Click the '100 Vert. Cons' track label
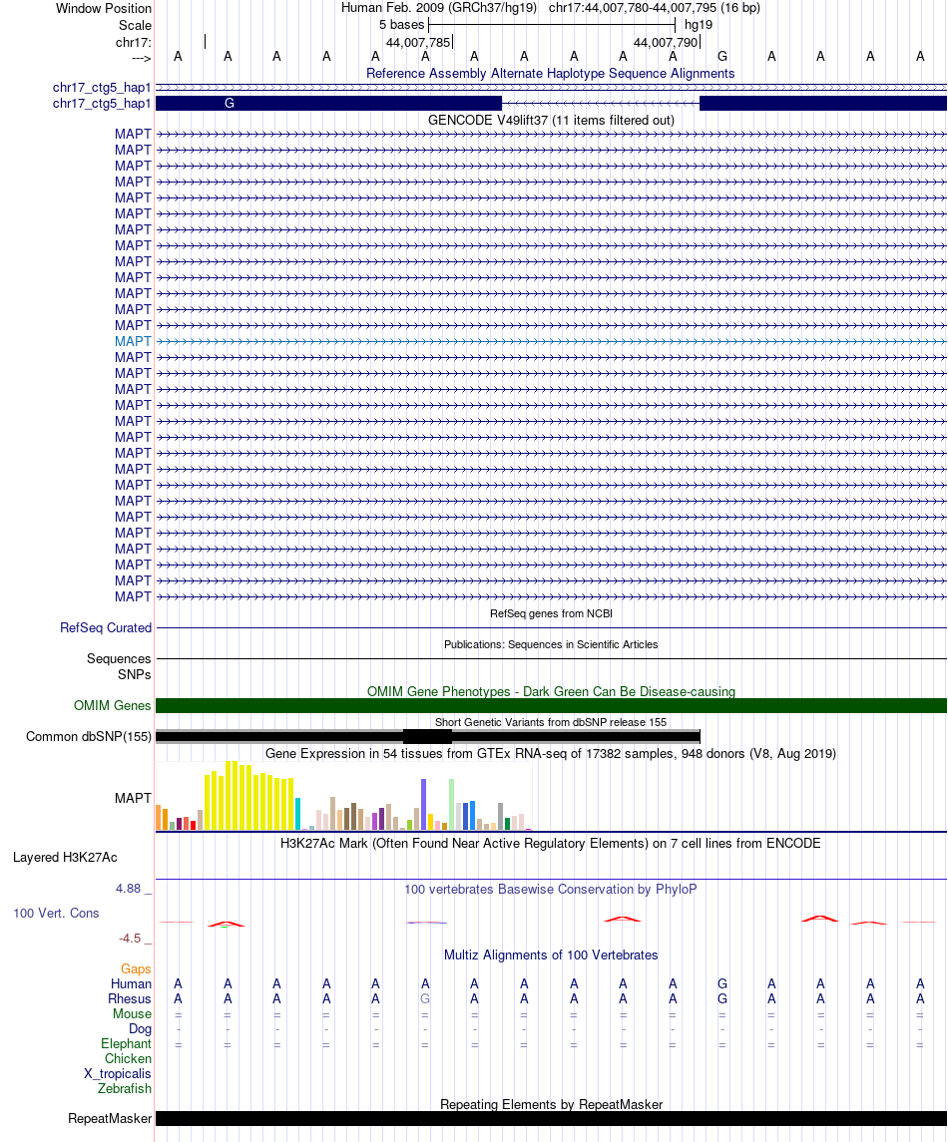The height and width of the screenshot is (1142, 948). tap(56, 913)
